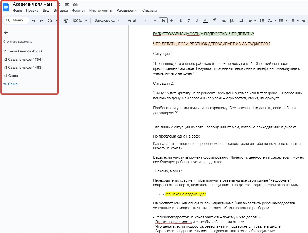Viewport: 308px width, 233px height.
Task: Toggle bold formatting
Action: click(x=180, y=21)
